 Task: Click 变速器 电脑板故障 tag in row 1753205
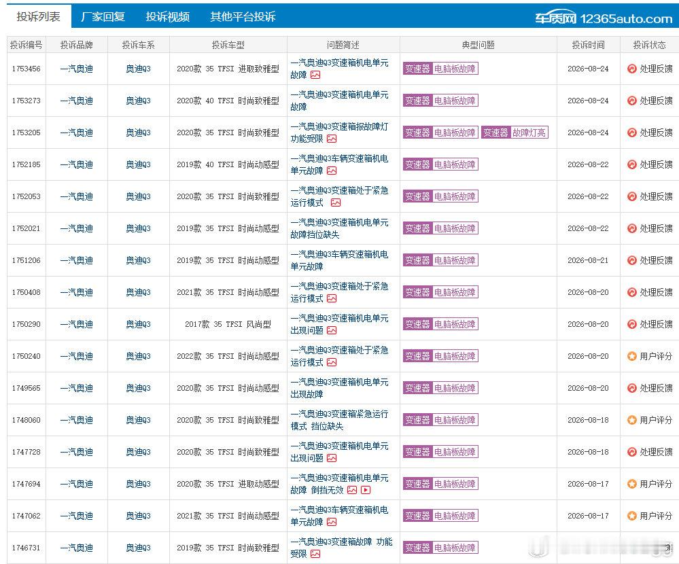(x=440, y=133)
